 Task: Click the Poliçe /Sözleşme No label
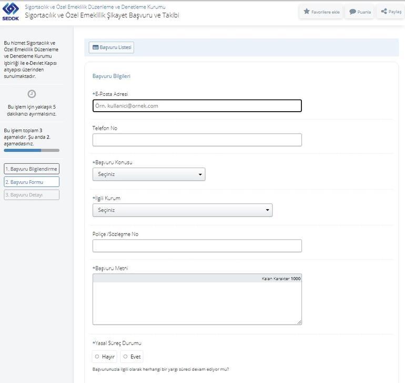116,234
